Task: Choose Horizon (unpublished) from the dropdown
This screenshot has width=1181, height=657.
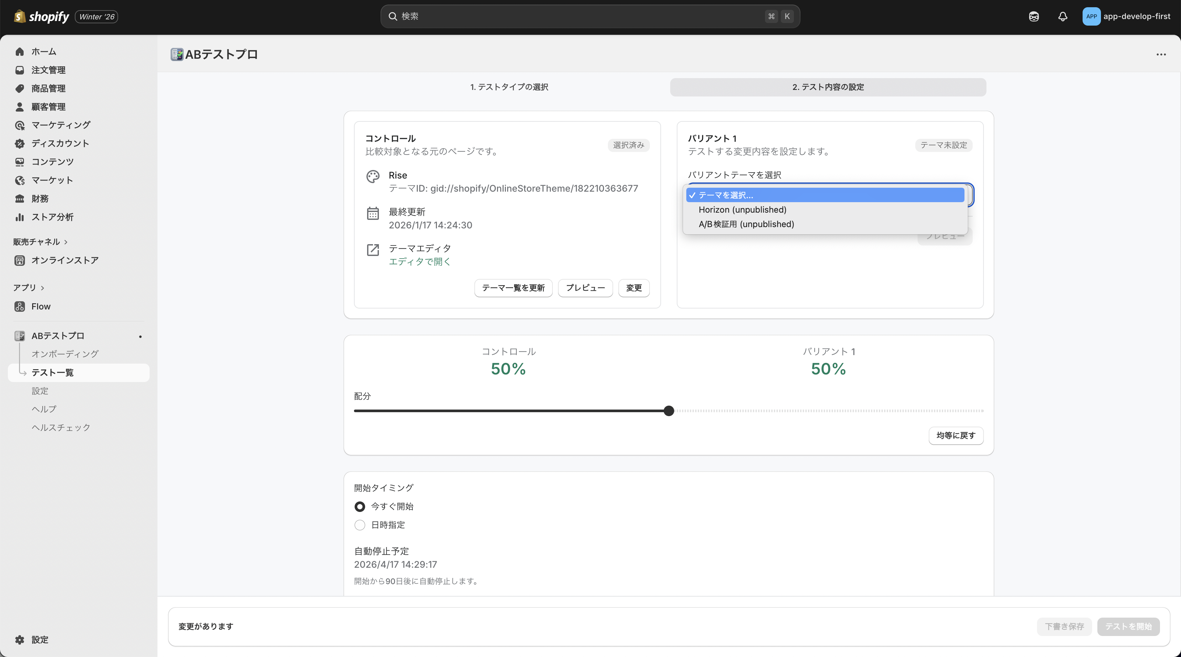Action: (x=742, y=209)
